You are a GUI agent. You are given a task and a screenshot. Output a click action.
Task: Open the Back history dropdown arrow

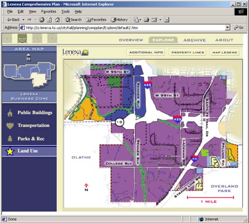tap(23, 20)
